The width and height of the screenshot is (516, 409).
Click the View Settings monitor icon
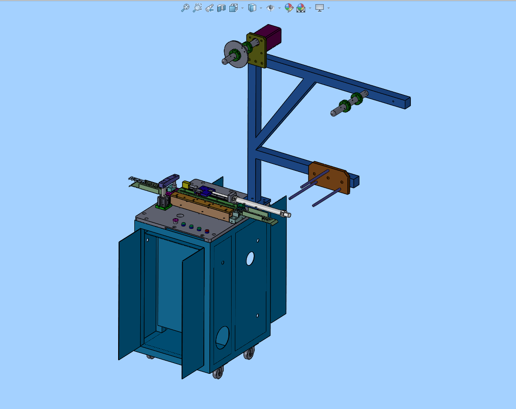320,8
